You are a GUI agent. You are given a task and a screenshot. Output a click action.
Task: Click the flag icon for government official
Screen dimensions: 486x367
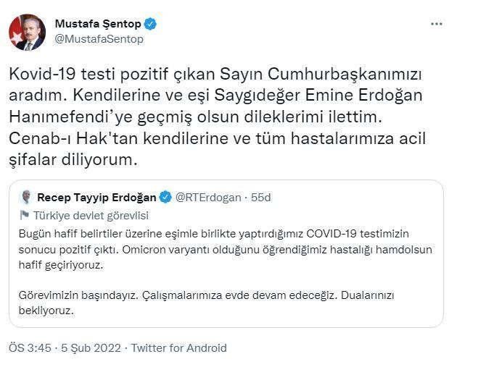pyautogui.click(x=25, y=215)
